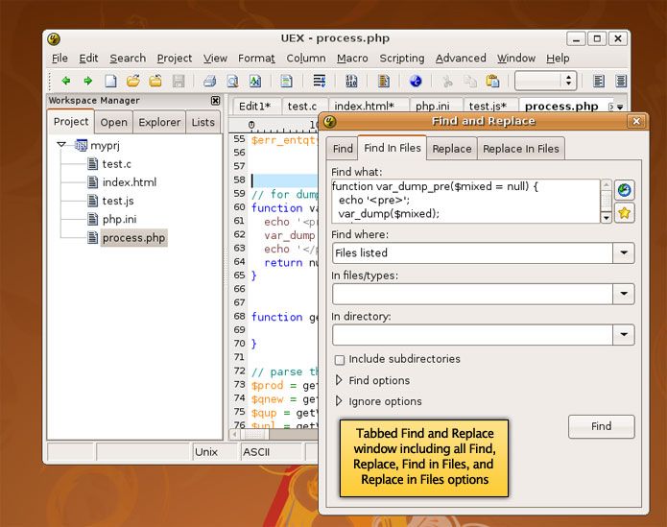Click the document page toolbar icon
The image size is (667, 527).
[x=286, y=81]
